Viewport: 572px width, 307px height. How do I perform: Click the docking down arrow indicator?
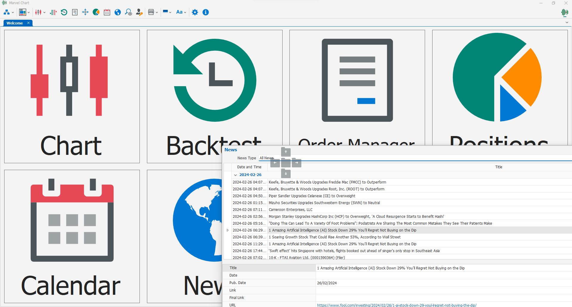(x=286, y=174)
